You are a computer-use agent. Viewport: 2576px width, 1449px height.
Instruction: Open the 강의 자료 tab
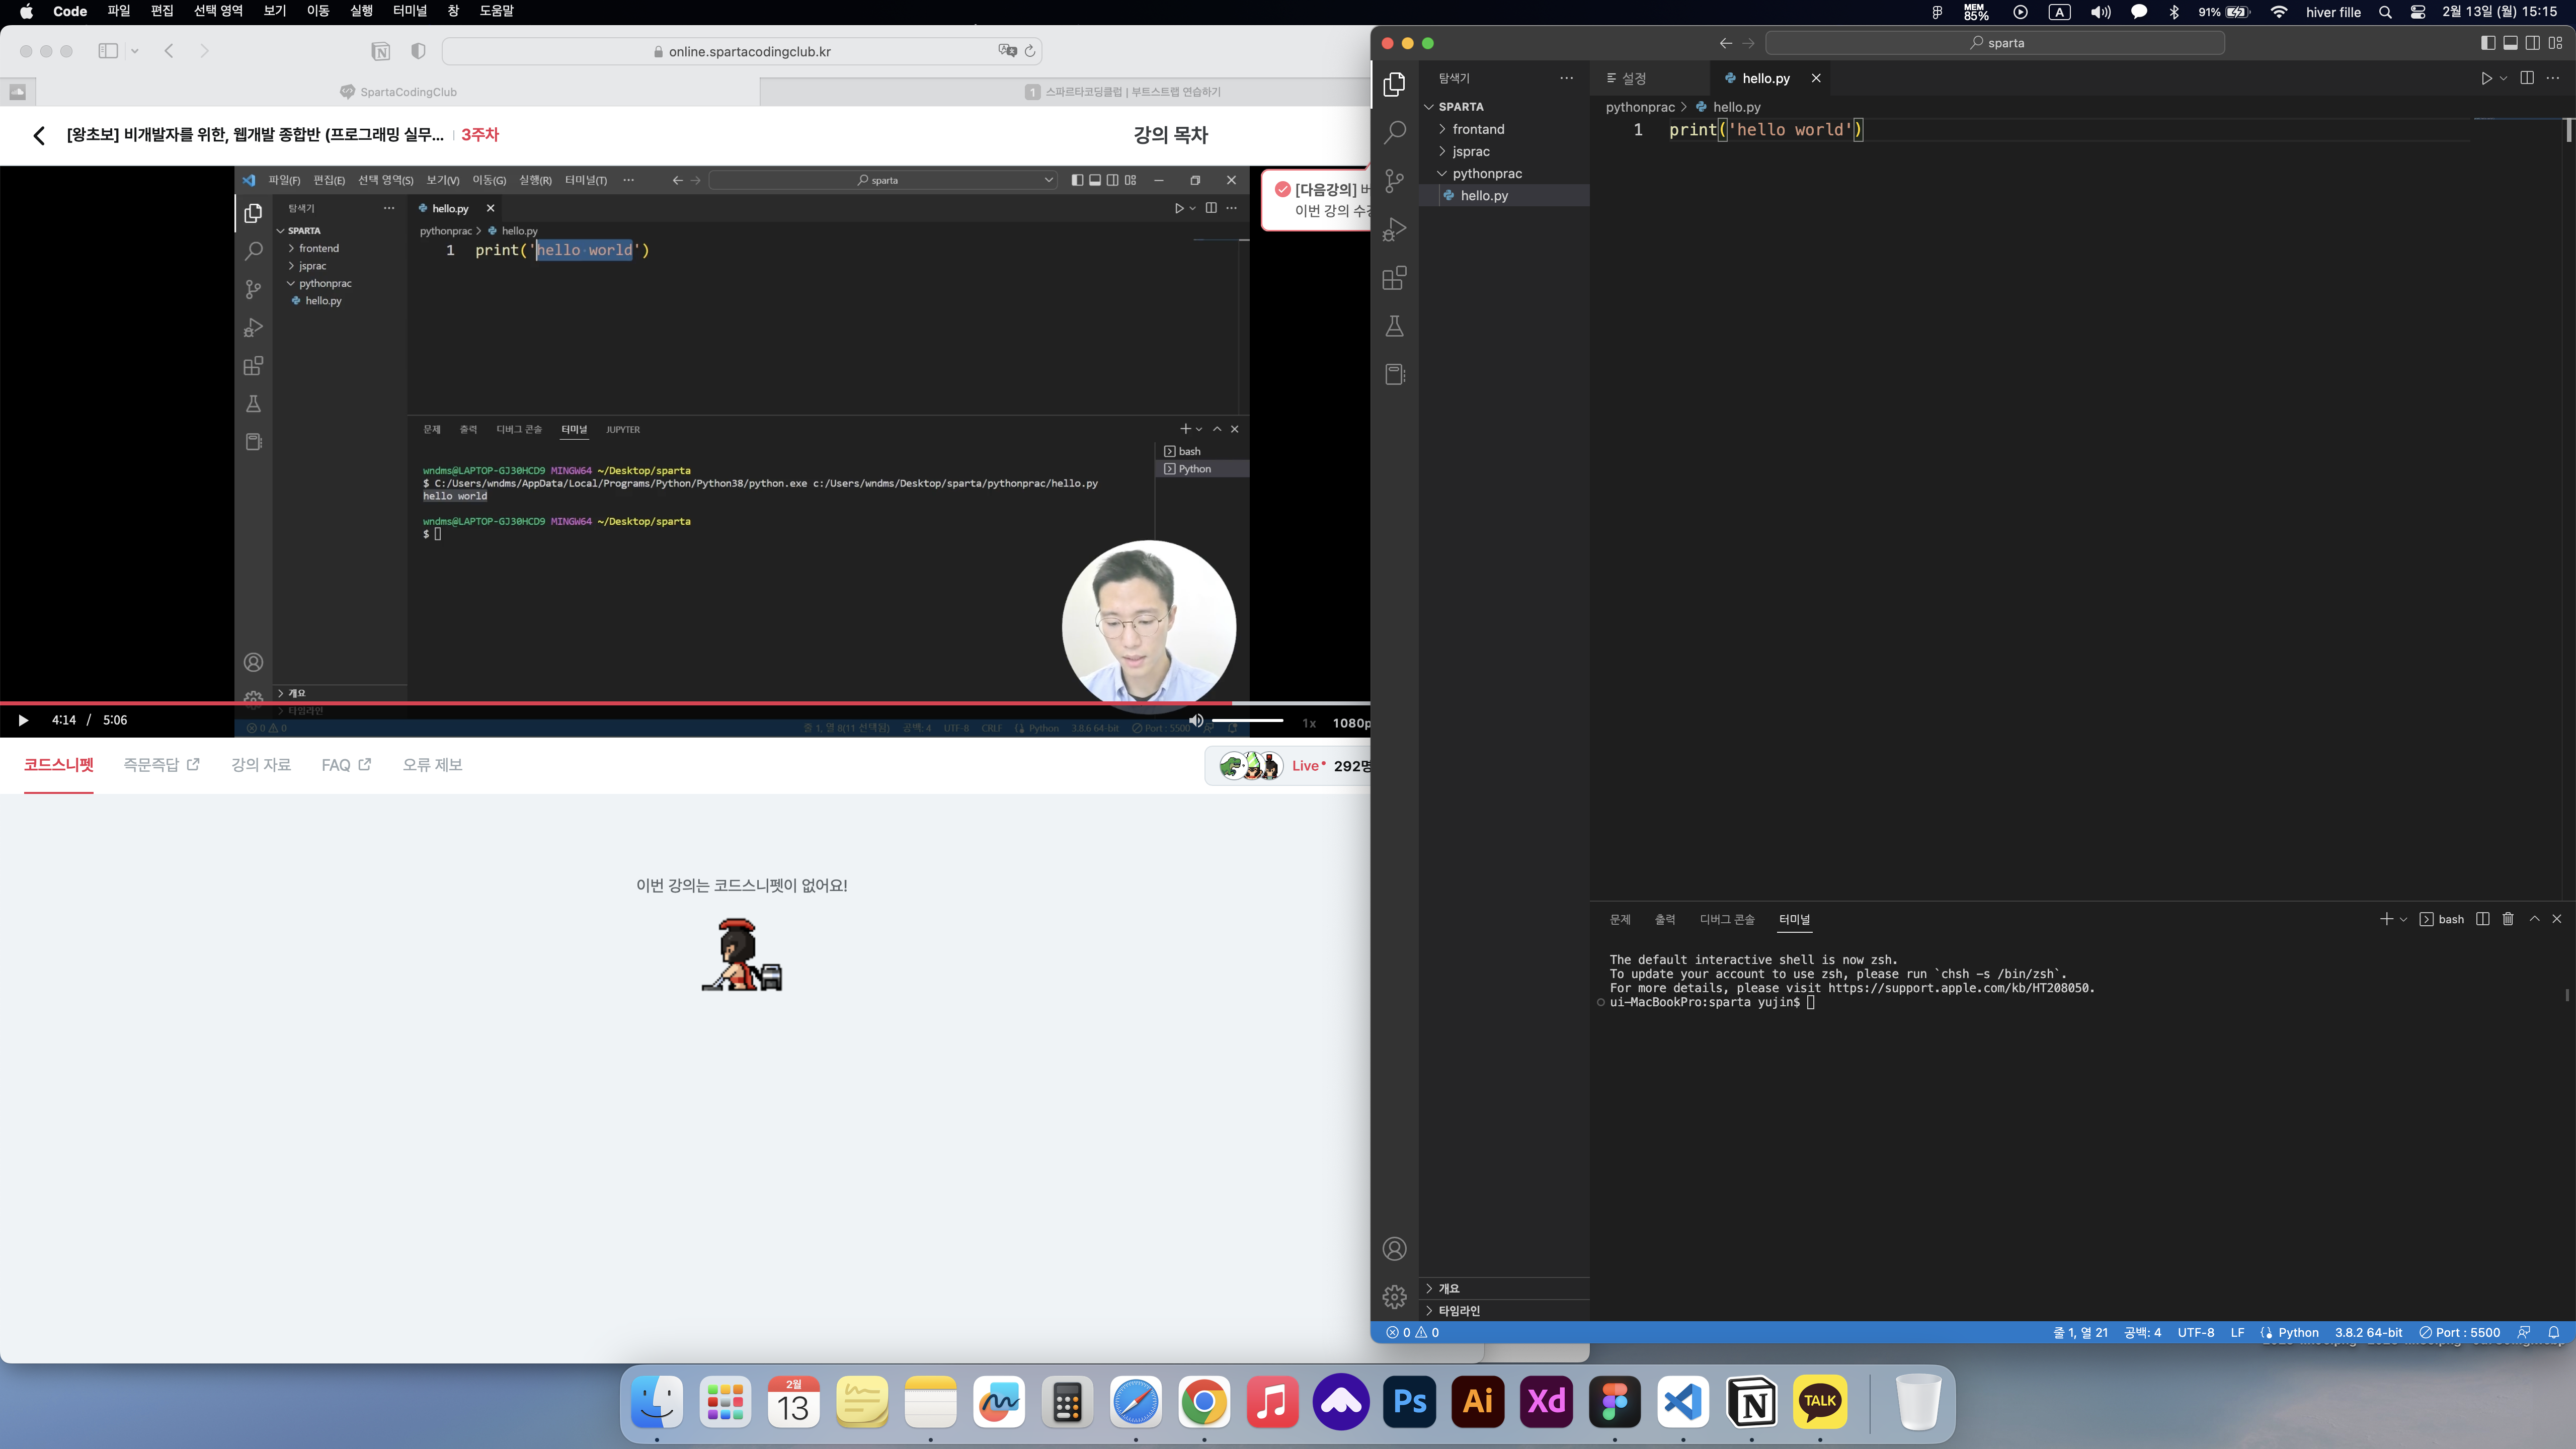click(x=261, y=765)
